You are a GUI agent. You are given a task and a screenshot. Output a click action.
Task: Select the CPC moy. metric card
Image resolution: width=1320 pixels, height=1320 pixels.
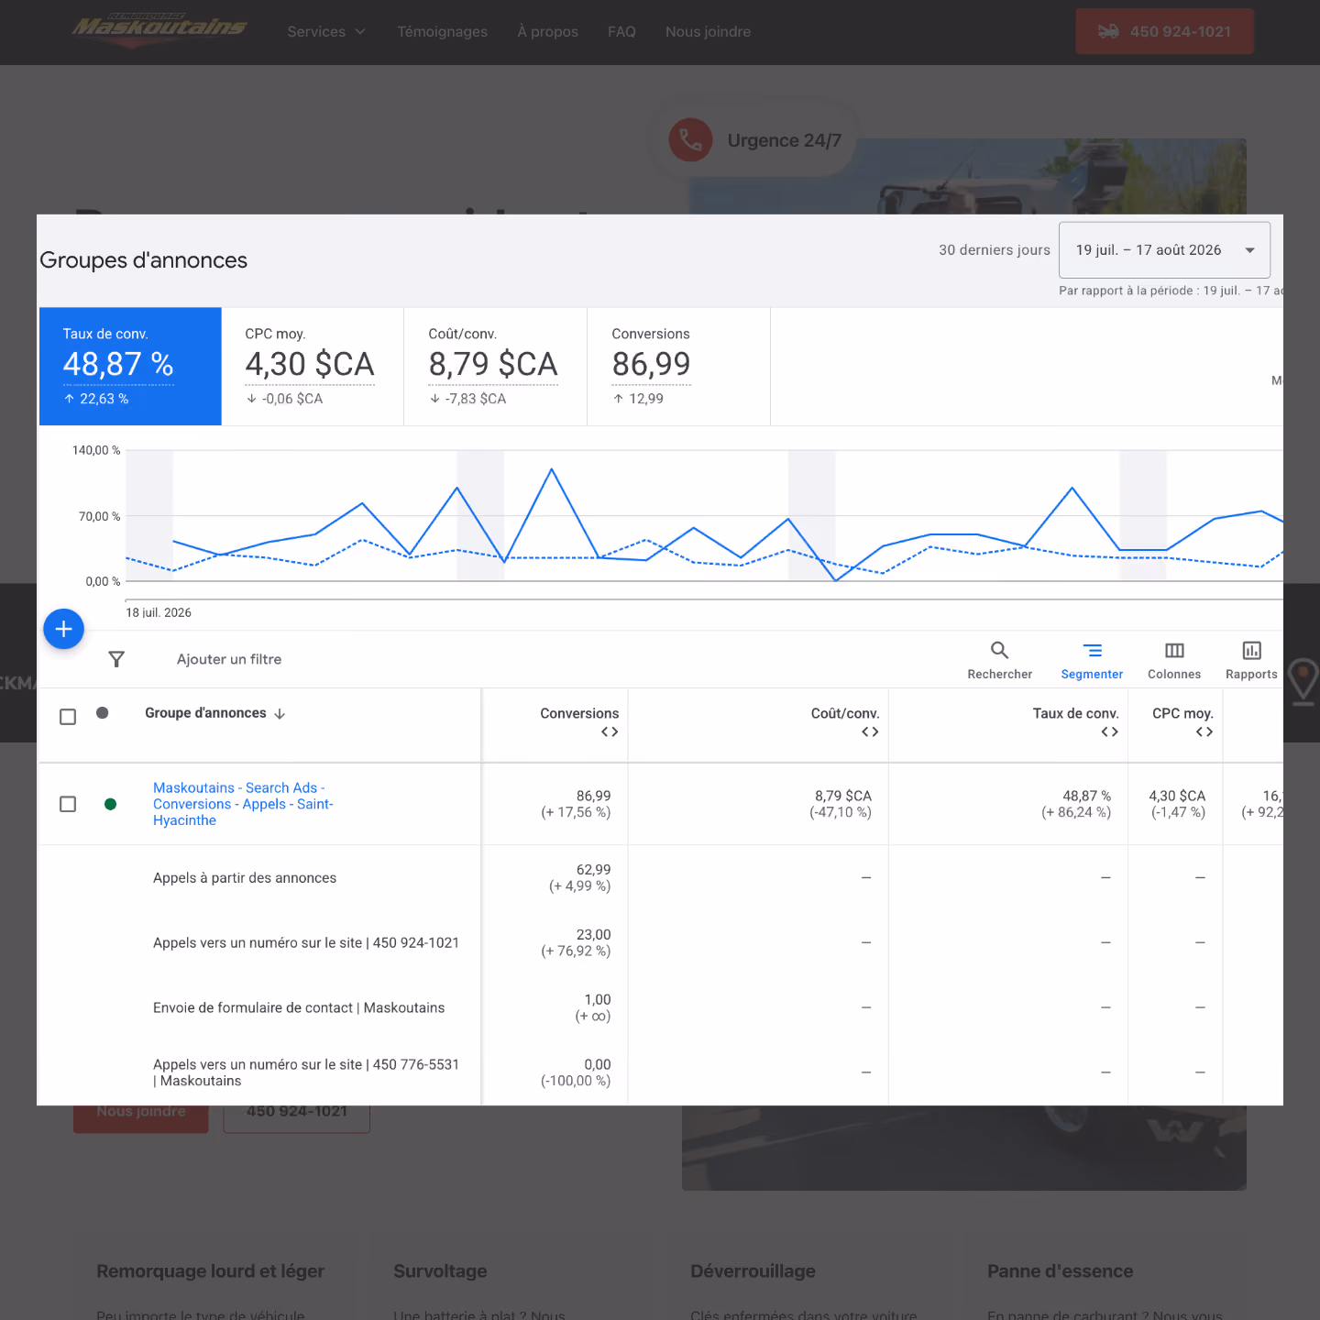(x=313, y=367)
